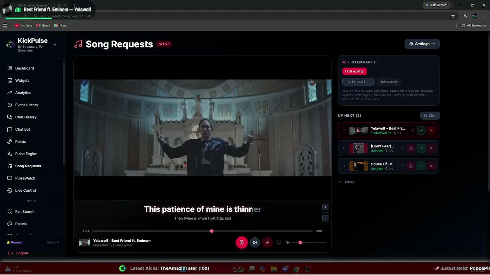
Task: Favorite the now-playing song with heart
Action: [279, 243]
